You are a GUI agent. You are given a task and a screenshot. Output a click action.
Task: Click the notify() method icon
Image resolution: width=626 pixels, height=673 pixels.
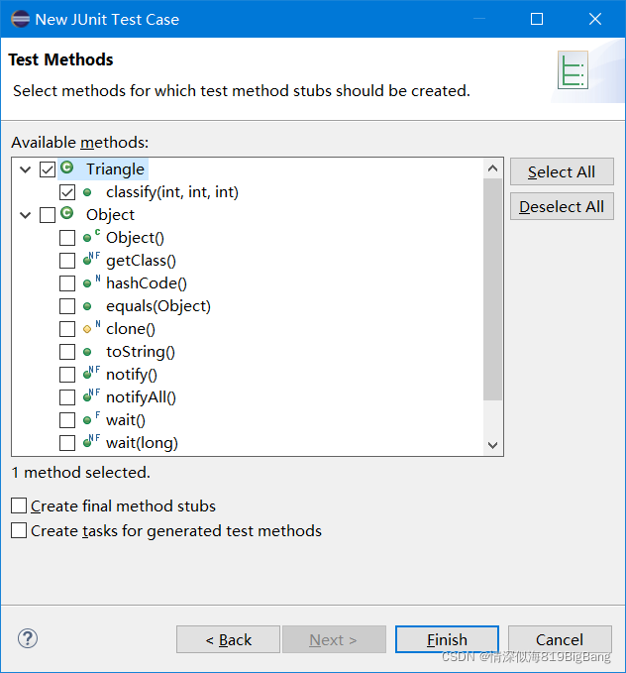[x=91, y=373]
